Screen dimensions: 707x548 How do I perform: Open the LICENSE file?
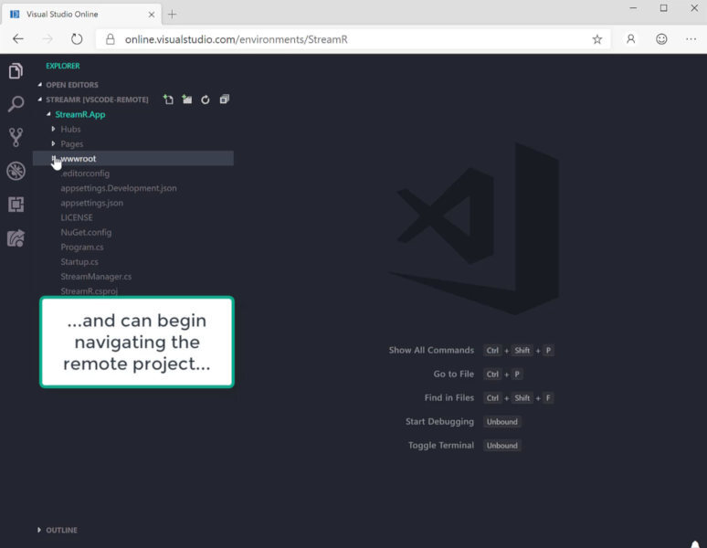[77, 217]
